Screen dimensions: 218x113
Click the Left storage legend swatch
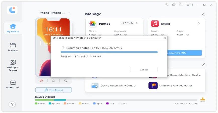tap(119, 103)
